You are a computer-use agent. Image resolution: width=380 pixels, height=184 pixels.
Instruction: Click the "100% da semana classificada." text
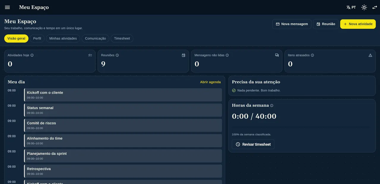pyautogui.click(x=251, y=135)
